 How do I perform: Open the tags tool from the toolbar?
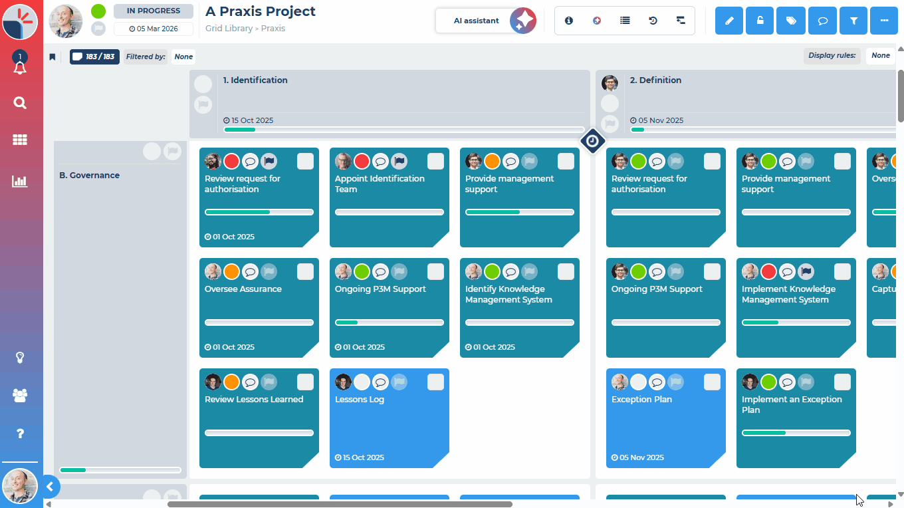(x=790, y=21)
